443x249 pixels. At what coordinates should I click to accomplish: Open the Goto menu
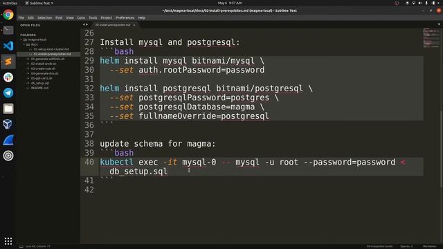81,18
